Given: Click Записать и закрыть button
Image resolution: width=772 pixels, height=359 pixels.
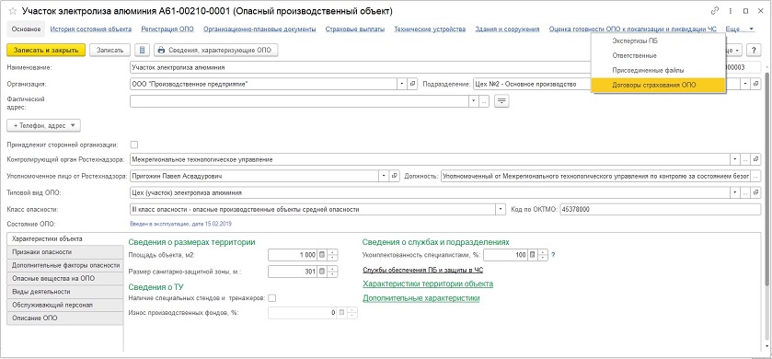Looking at the screenshot, I should click(46, 50).
